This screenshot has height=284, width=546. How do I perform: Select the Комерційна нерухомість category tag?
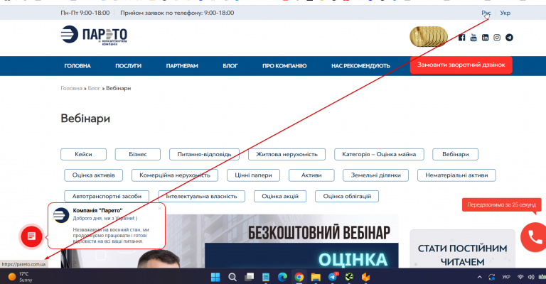click(x=175, y=175)
